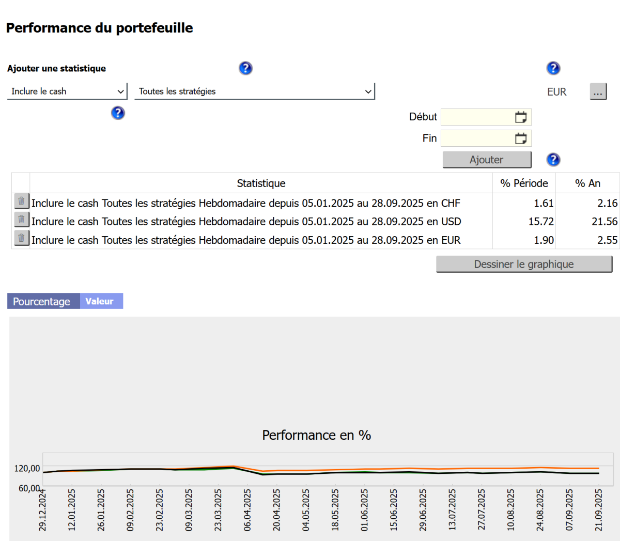
Task: Click trash icon on the EUR statistic row
Action: click(x=21, y=238)
